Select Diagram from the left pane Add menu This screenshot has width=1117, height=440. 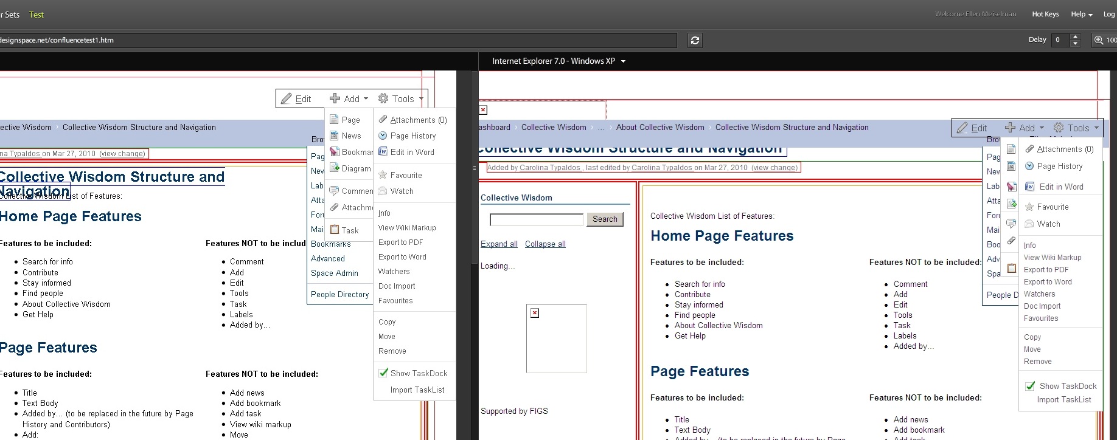coord(355,169)
